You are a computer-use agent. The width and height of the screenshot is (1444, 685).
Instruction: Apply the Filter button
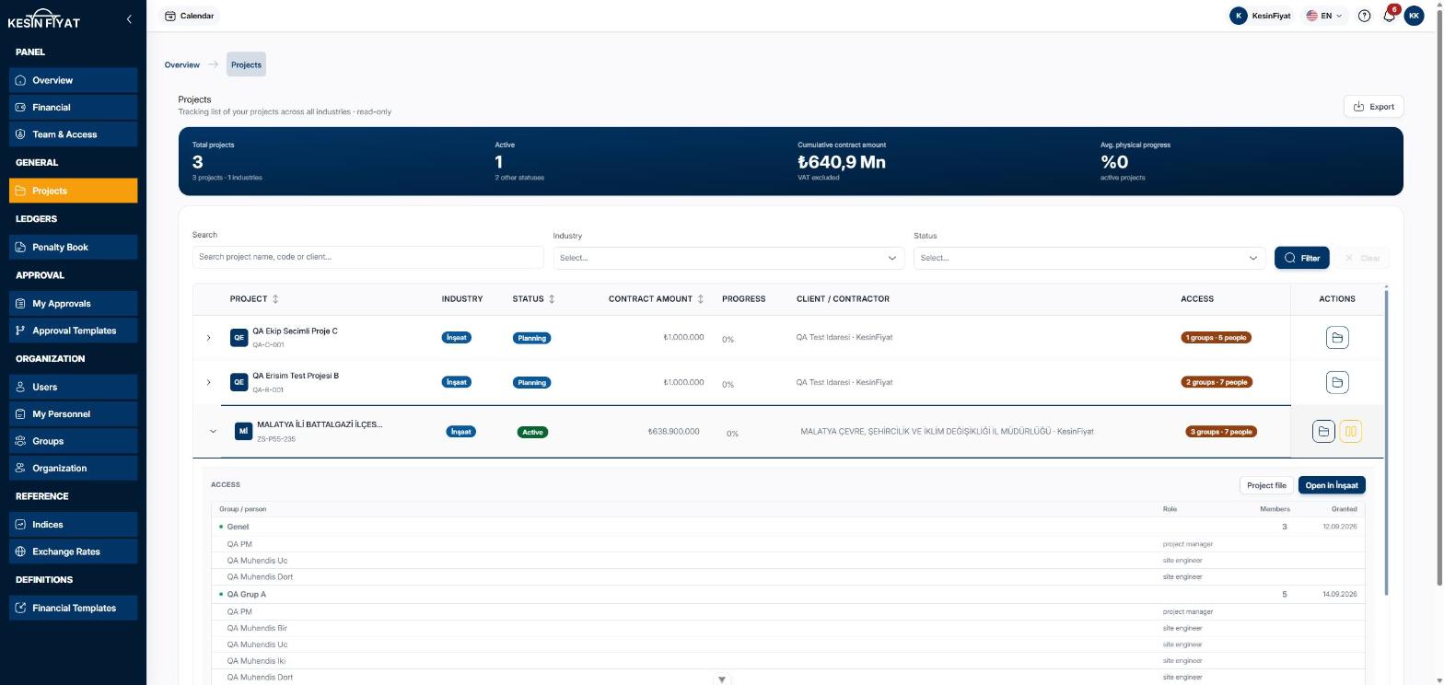coord(1301,258)
